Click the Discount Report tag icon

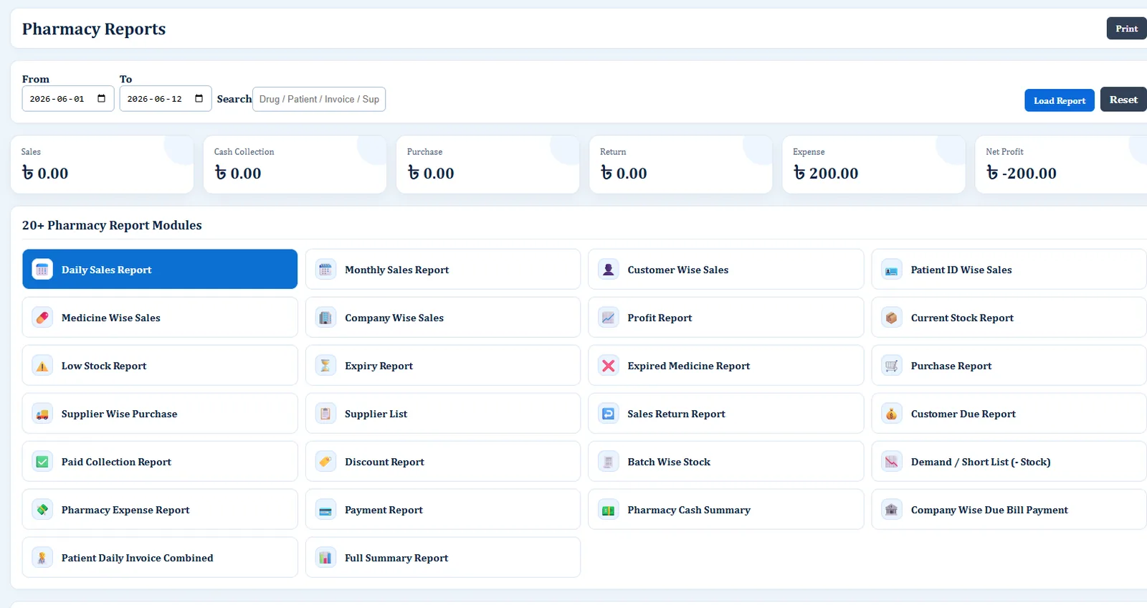(325, 462)
